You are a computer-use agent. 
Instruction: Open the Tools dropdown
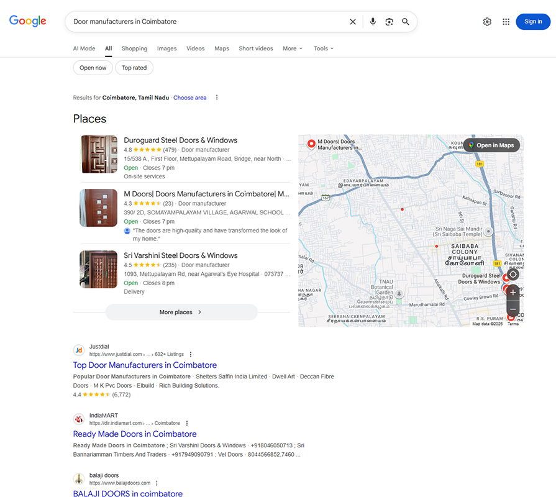point(323,48)
